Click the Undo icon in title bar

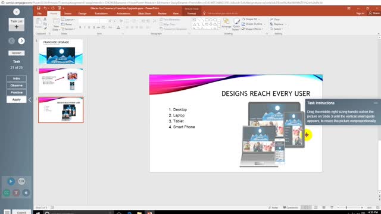45,8
